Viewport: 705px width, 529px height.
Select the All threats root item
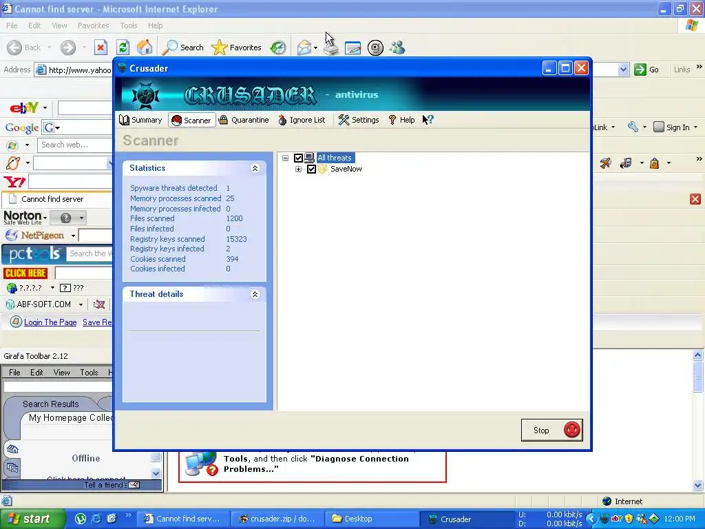click(x=334, y=158)
